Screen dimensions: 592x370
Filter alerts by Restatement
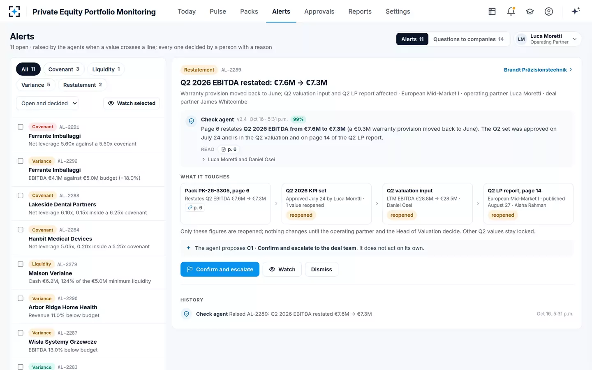pyautogui.click(x=83, y=85)
